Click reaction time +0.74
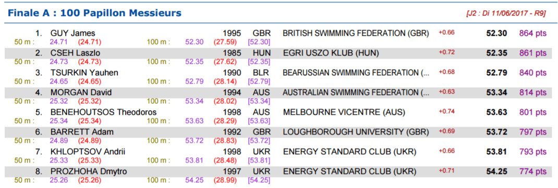Viewport: 558px width, 188px height. pyautogui.click(x=446, y=111)
